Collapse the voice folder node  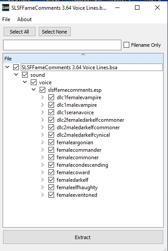25,82
